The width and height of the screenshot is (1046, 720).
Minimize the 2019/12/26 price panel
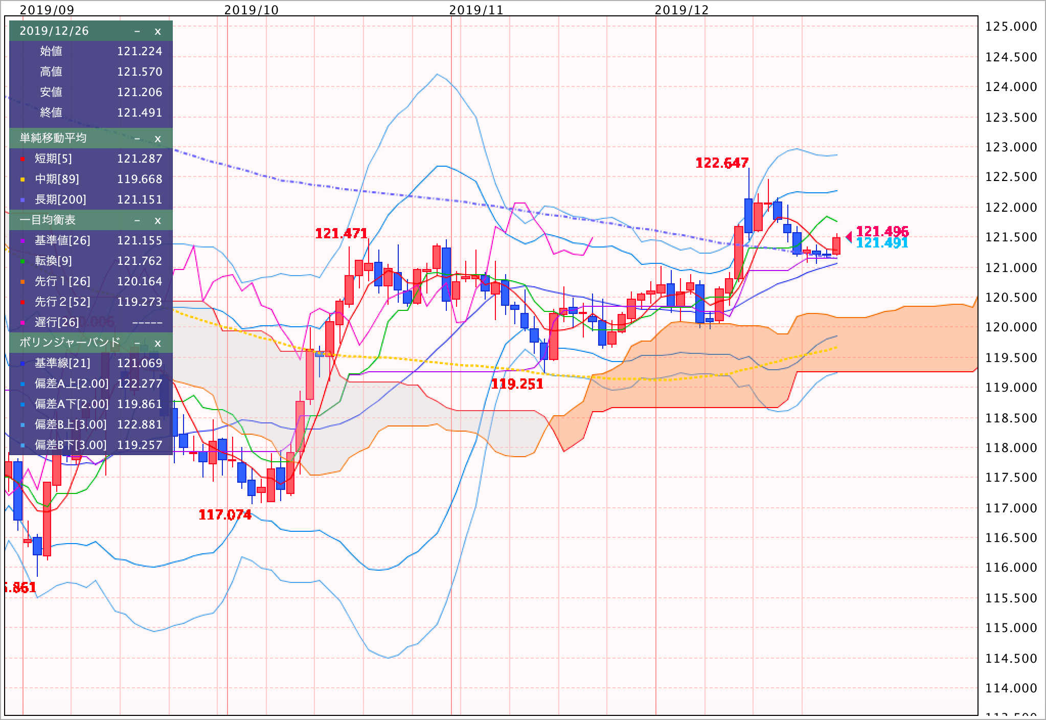click(137, 31)
